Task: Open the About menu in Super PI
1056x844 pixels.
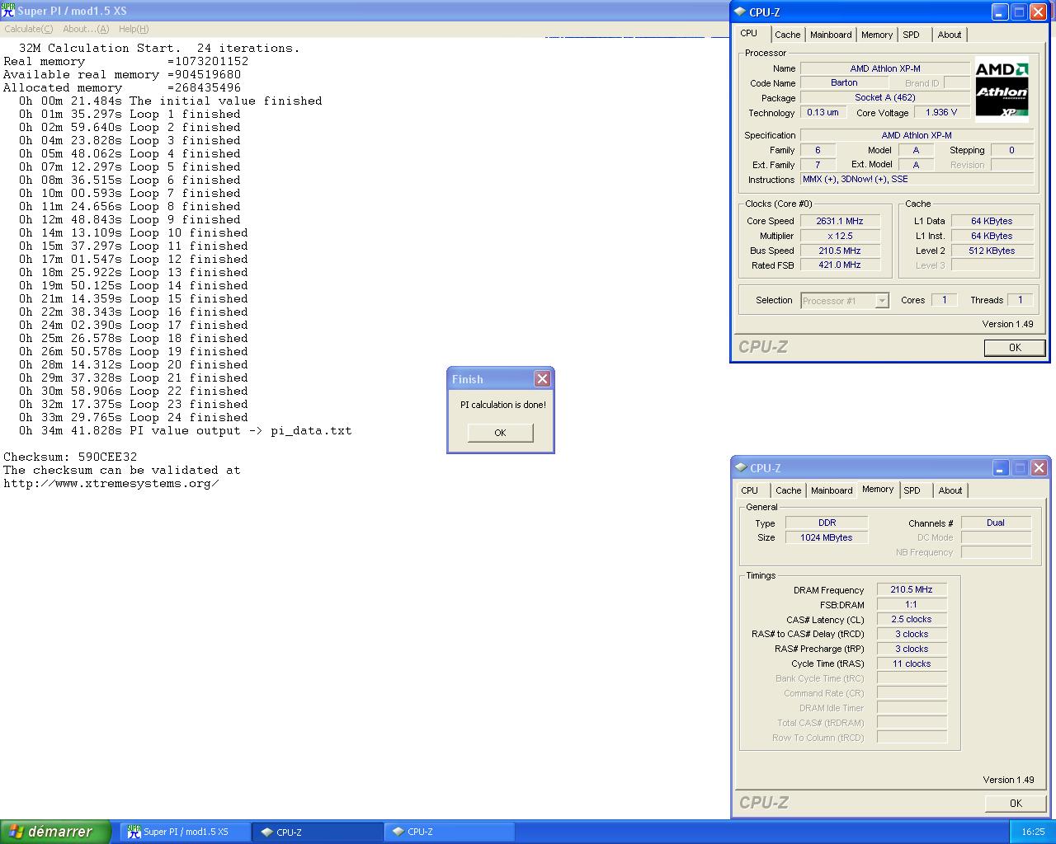Action: point(86,29)
